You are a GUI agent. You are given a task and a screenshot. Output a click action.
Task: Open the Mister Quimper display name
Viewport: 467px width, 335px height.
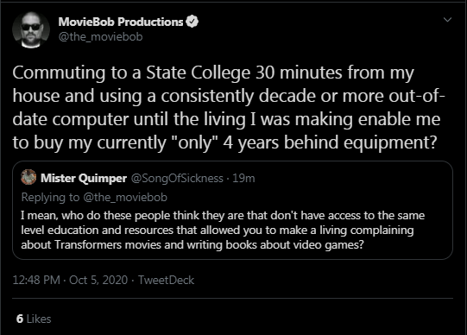[84, 178]
